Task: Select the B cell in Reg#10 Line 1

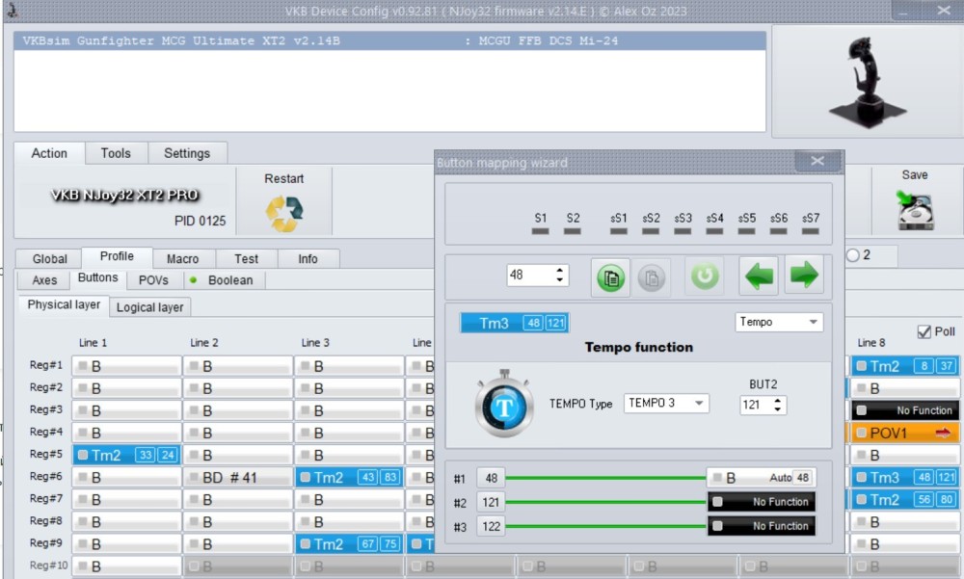Action: pyautogui.click(x=126, y=566)
